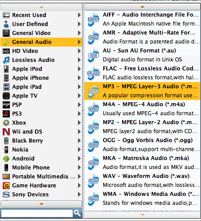Click the search magnifier button

[x=77, y=213]
